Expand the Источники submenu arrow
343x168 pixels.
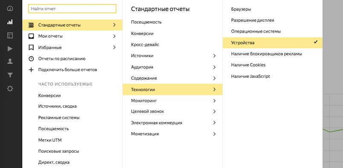(214, 56)
